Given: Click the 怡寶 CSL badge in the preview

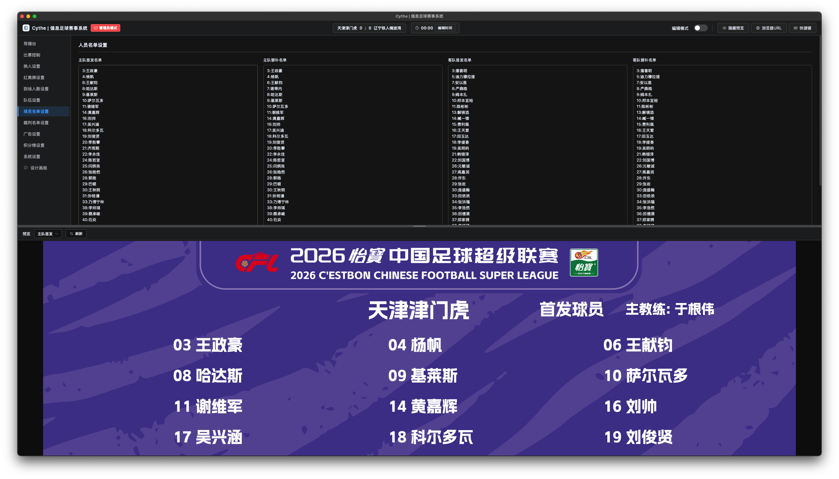Looking at the screenshot, I should 584,263.
